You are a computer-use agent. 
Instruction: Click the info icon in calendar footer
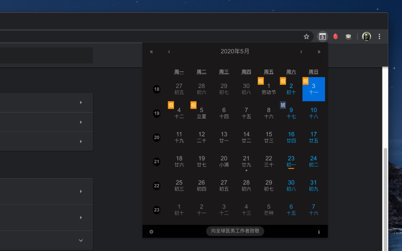(319, 232)
